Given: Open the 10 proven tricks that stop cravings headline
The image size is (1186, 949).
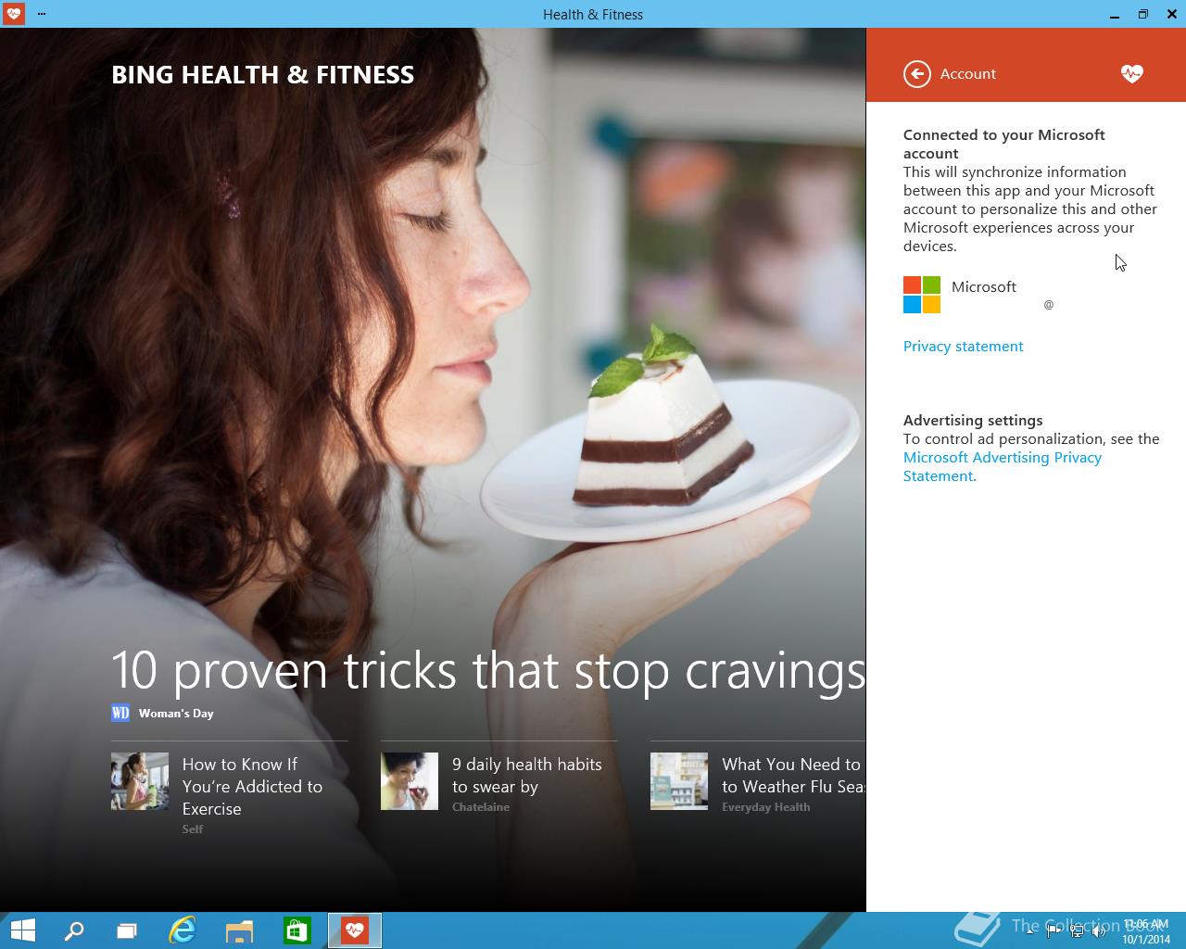Looking at the screenshot, I should [x=488, y=670].
